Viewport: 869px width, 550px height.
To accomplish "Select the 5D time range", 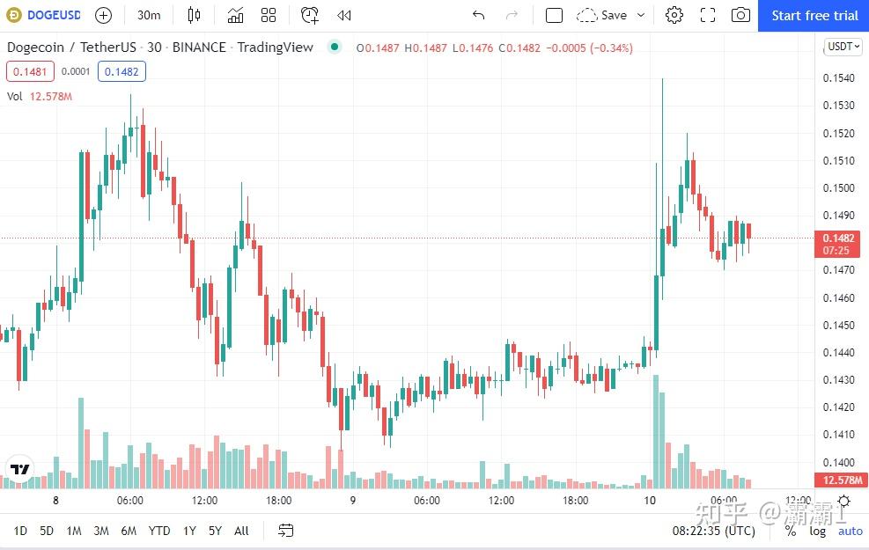I will pyautogui.click(x=47, y=531).
